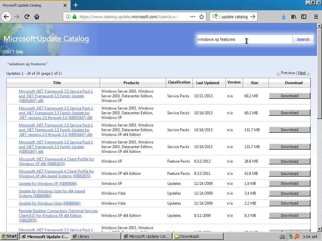322x241 pixels.
Task: Open .NET 4 Client Profile x64-based Systems link
Action: coord(57,174)
